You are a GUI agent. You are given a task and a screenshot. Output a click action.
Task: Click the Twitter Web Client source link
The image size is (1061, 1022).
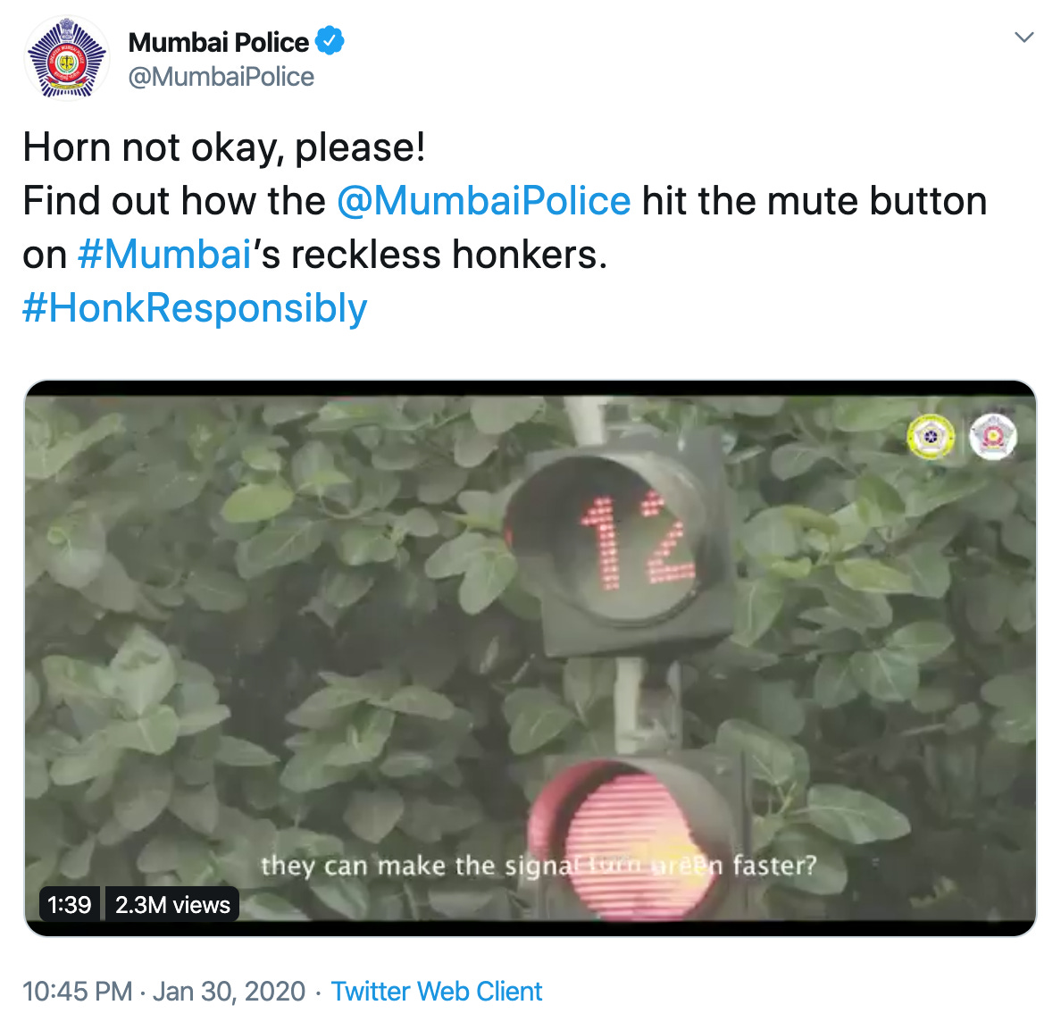437,992
